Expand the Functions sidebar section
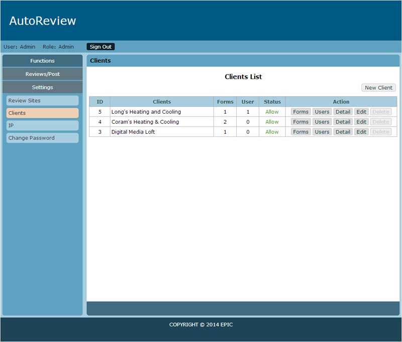402x342 pixels. 42,61
